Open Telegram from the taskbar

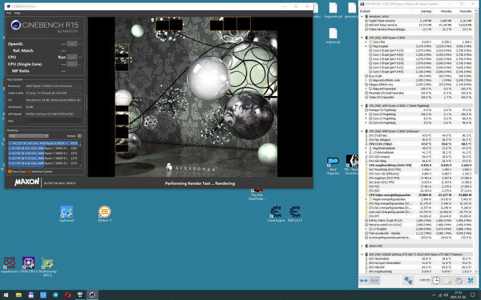point(55,295)
